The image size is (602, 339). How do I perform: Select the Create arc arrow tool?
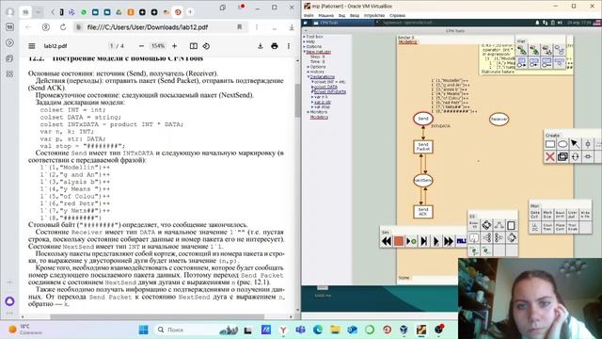tap(575, 144)
